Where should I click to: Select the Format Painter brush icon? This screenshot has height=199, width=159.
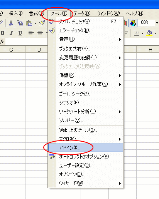point(42,23)
